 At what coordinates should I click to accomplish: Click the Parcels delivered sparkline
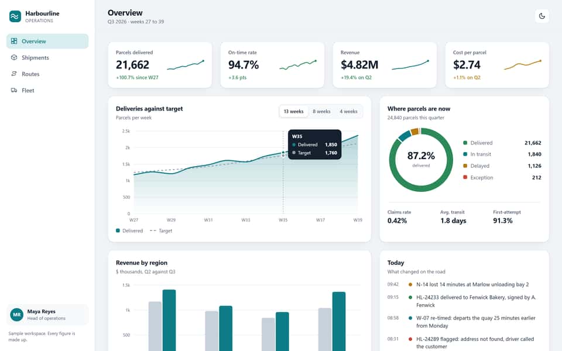[x=186, y=65]
